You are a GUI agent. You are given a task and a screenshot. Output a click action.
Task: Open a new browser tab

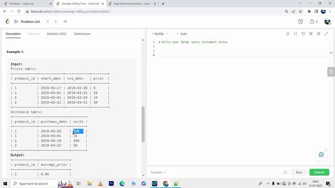(x=163, y=4)
